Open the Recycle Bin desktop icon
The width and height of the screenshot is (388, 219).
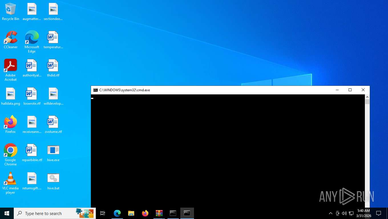(x=11, y=12)
